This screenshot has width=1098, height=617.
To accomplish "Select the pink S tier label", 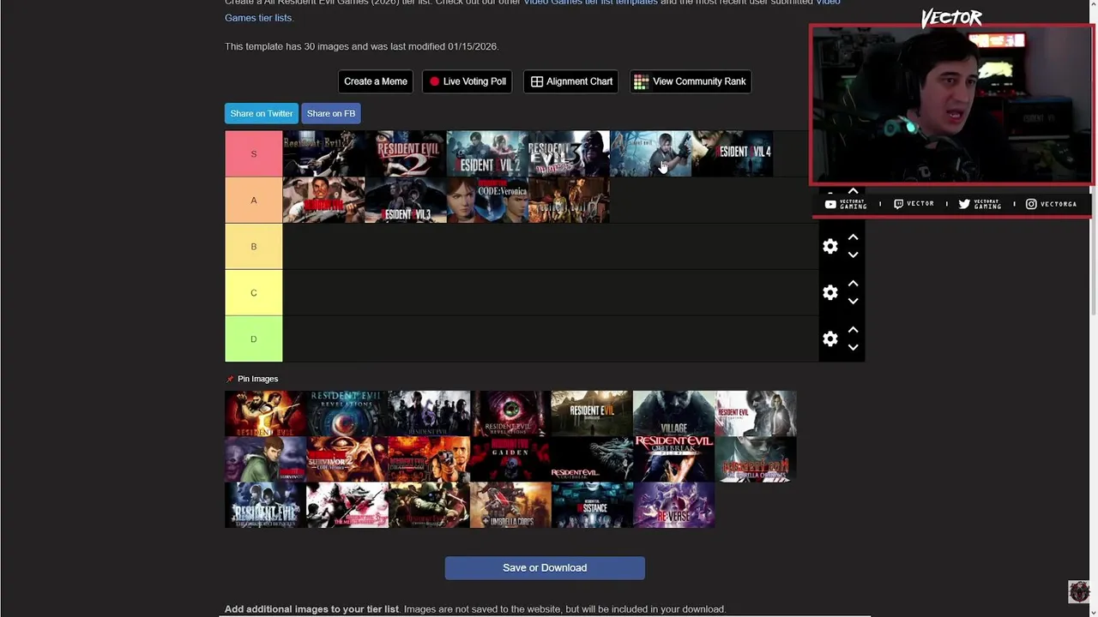I will (x=253, y=153).
